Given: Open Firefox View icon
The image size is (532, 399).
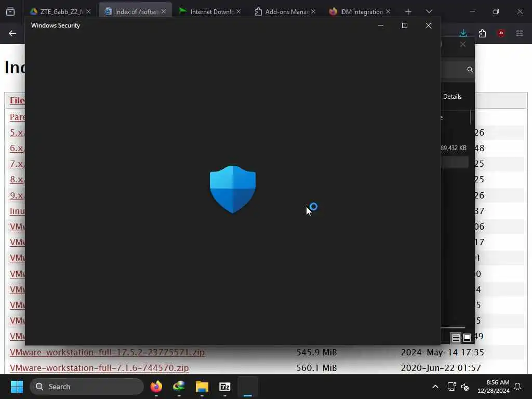Looking at the screenshot, I should tap(10, 11).
